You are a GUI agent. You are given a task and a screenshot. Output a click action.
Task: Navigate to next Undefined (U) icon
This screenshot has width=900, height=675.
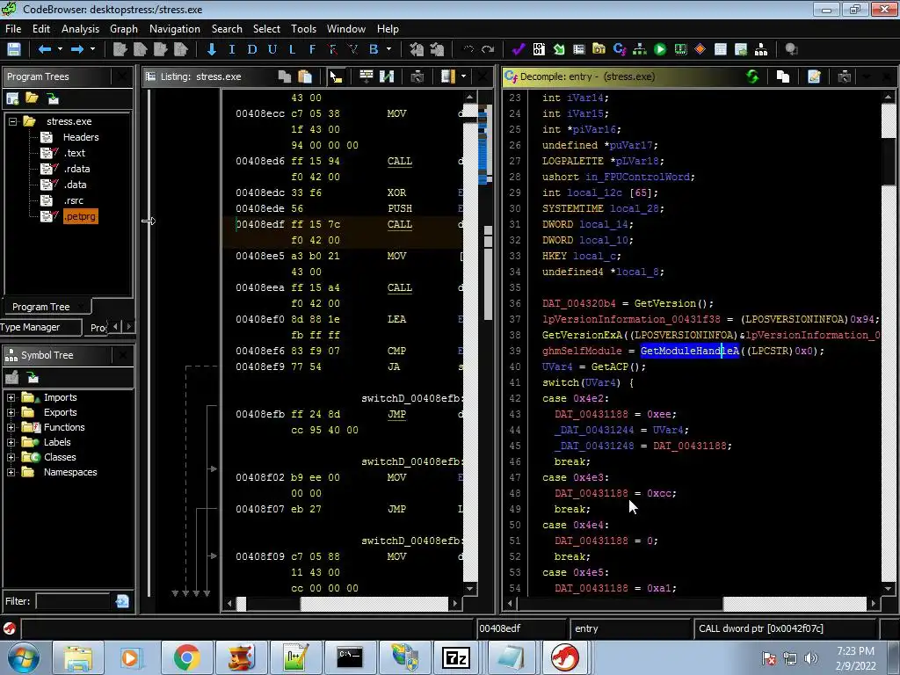[272, 49]
